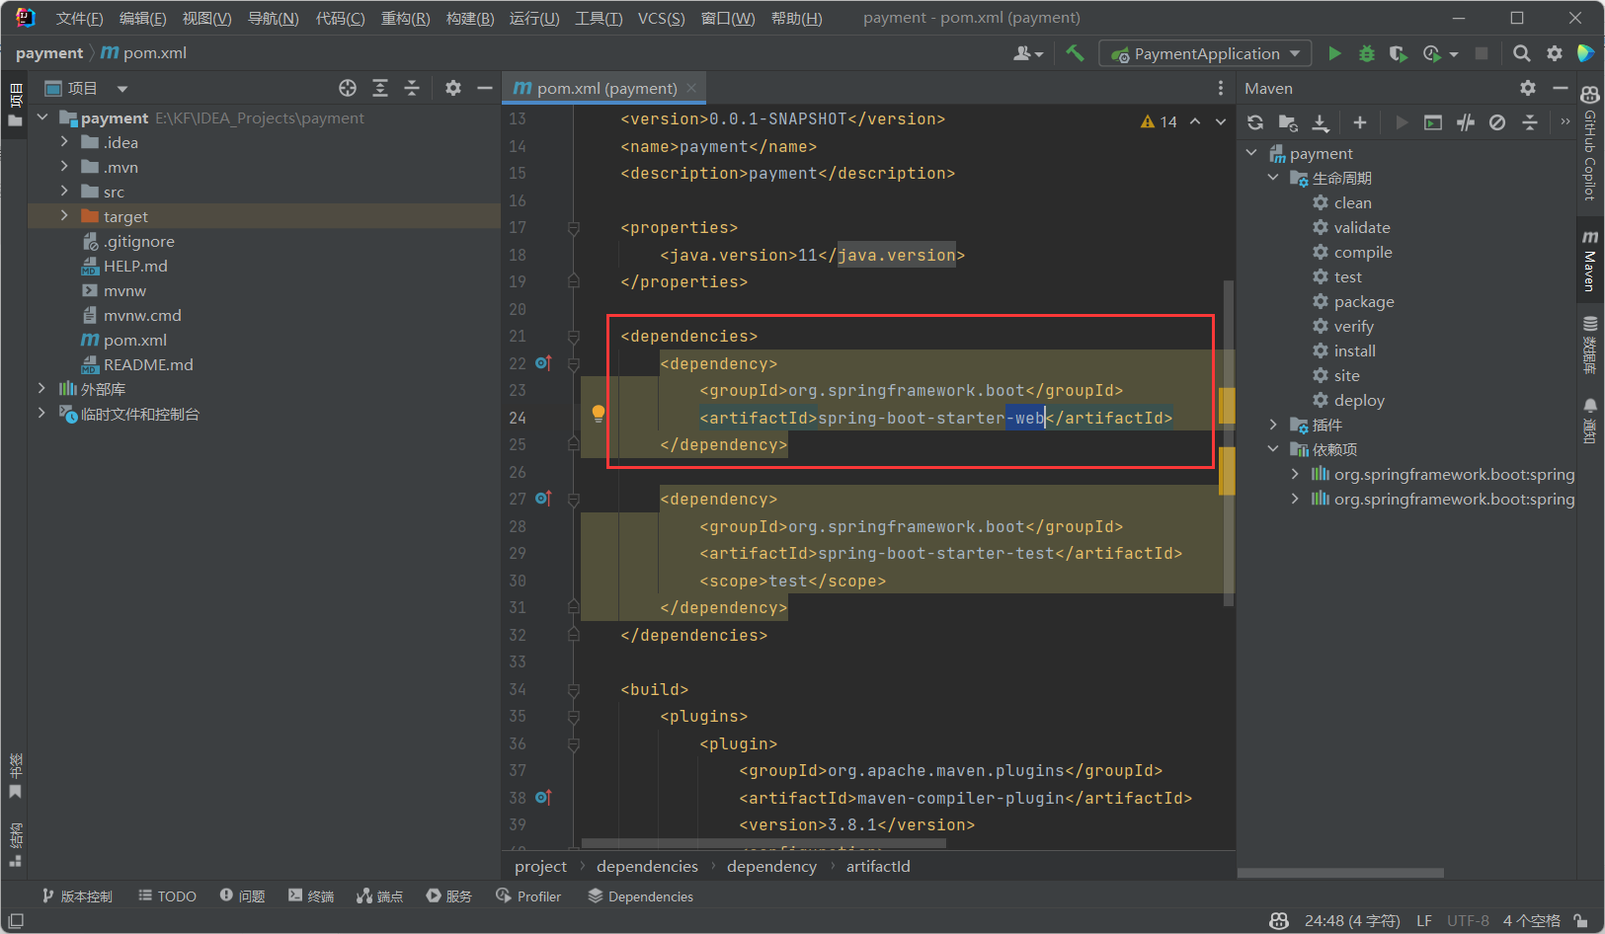Open Project panel options gear
This screenshot has height=934, width=1605.
click(x=453, y=88)
